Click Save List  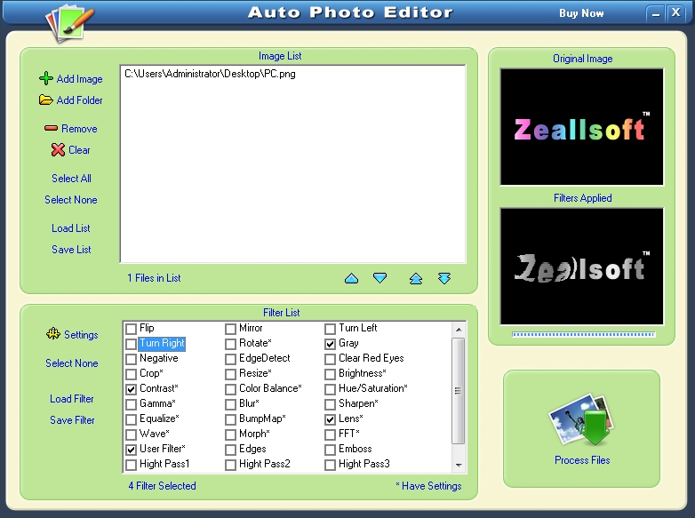[71, 249]
